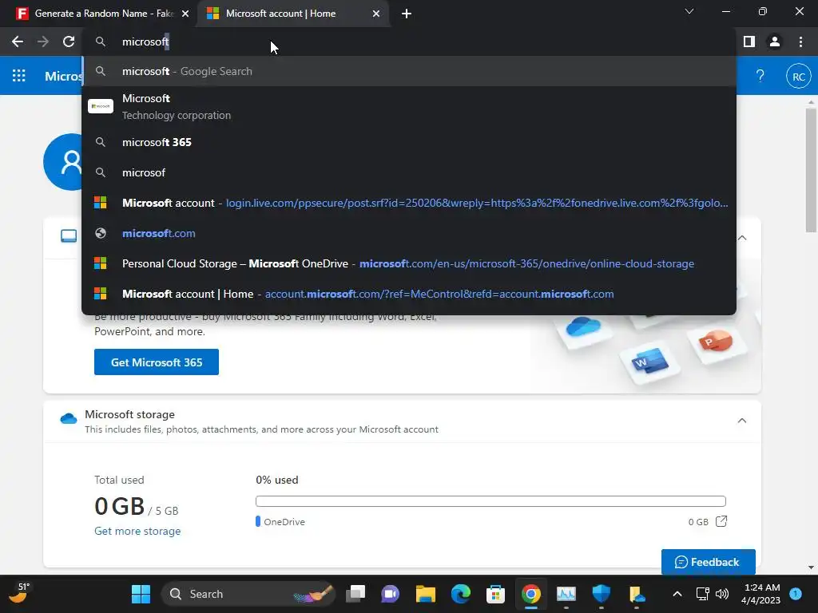Open Microsoft account | Home history suggestion
Screen dimensions: 818x613
tap(409, 294)
